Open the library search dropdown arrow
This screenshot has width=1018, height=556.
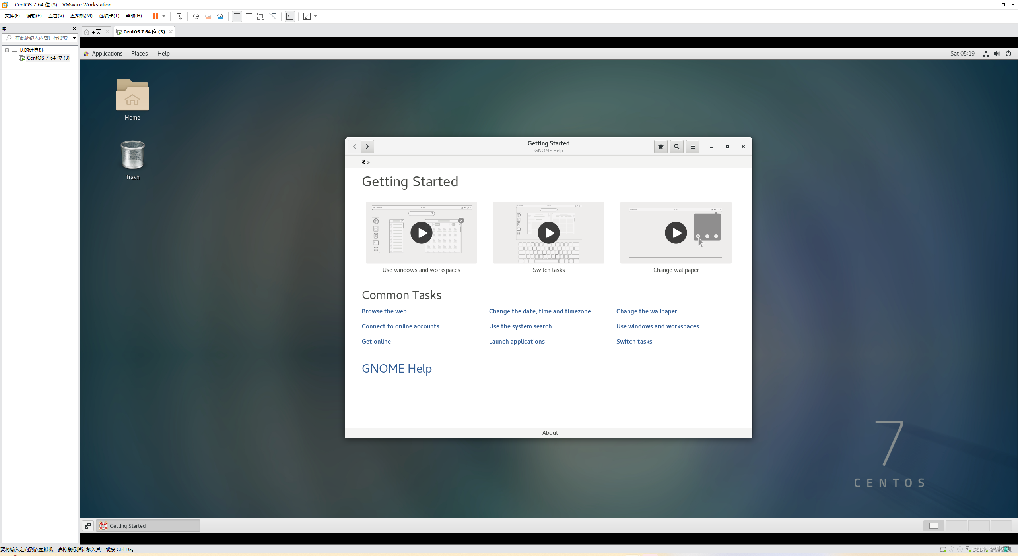coord(74,38)
